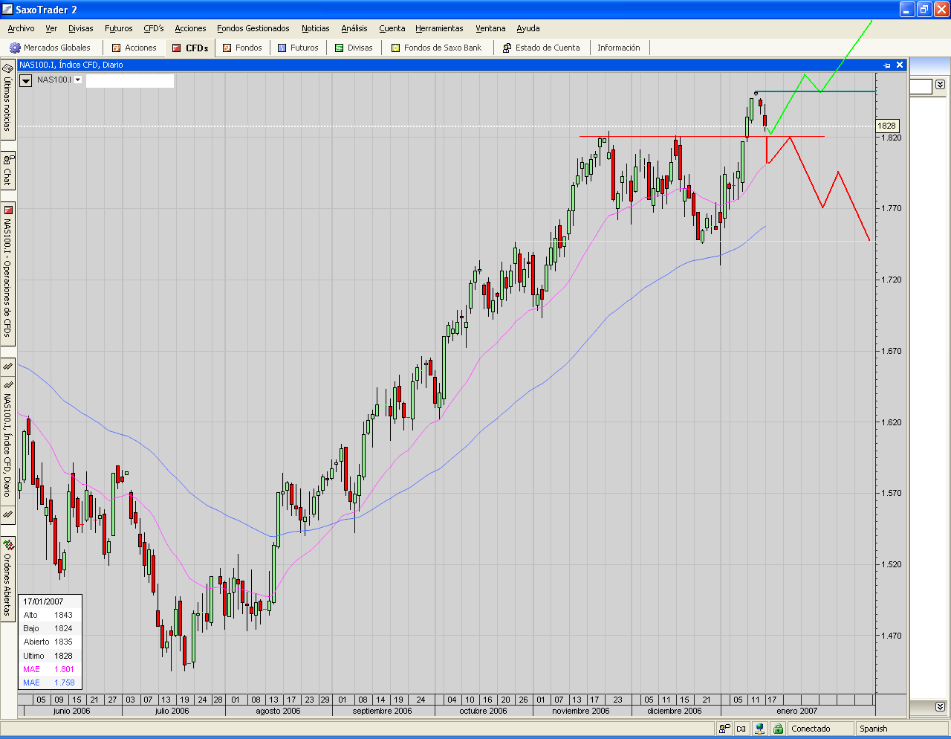
Task: Click the Conectado status text
Action: click(x=811, y=729)
